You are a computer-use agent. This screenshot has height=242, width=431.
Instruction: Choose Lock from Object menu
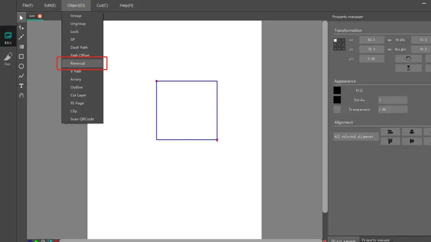[82, 32]
